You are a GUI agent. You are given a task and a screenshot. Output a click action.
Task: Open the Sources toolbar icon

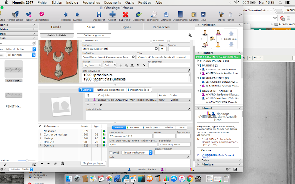(x=194, y=16)
